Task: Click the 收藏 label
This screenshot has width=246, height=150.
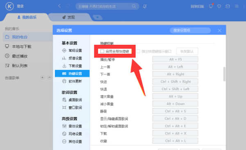Action: (x=103, y=141)
